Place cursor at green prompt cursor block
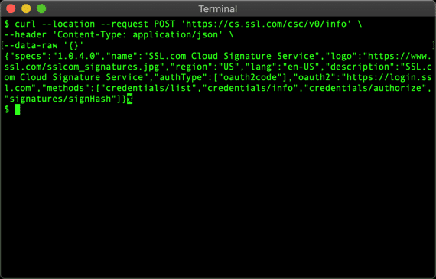 click(18, 109)
